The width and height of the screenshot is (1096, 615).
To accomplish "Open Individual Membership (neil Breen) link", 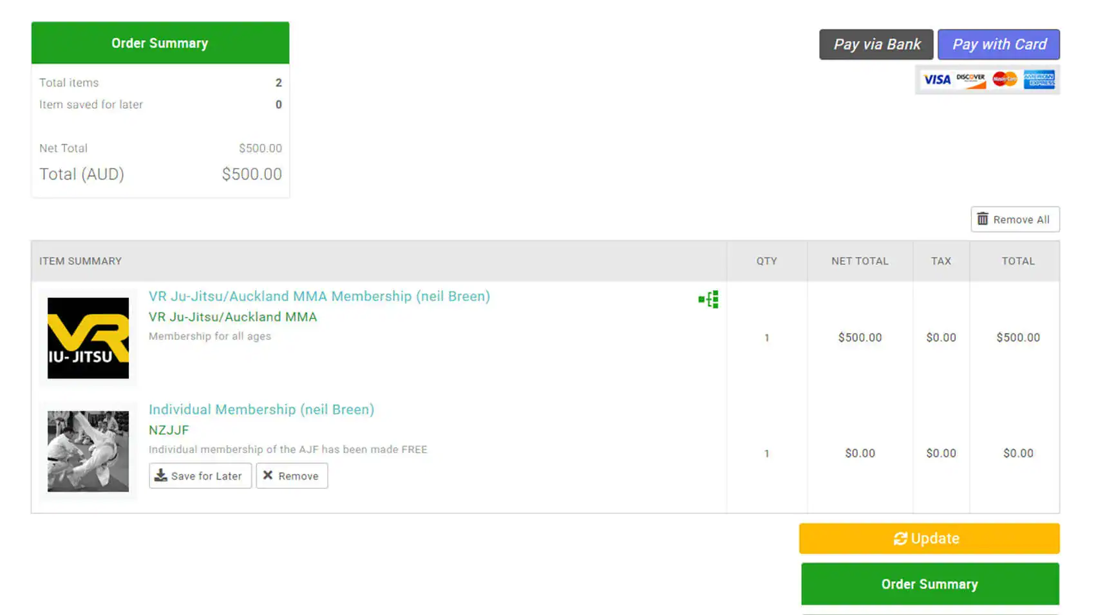I will pos(261,409).
